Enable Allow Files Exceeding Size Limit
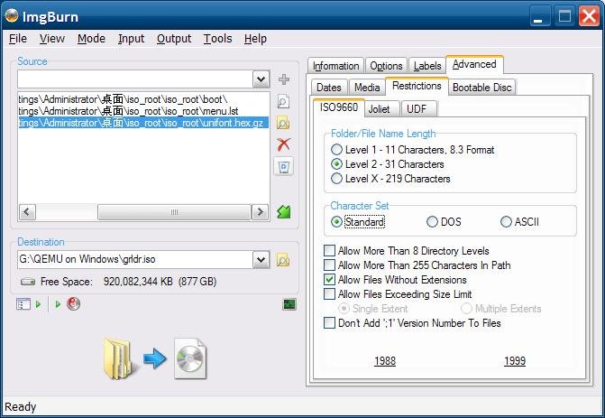 [x=398, y=294]
